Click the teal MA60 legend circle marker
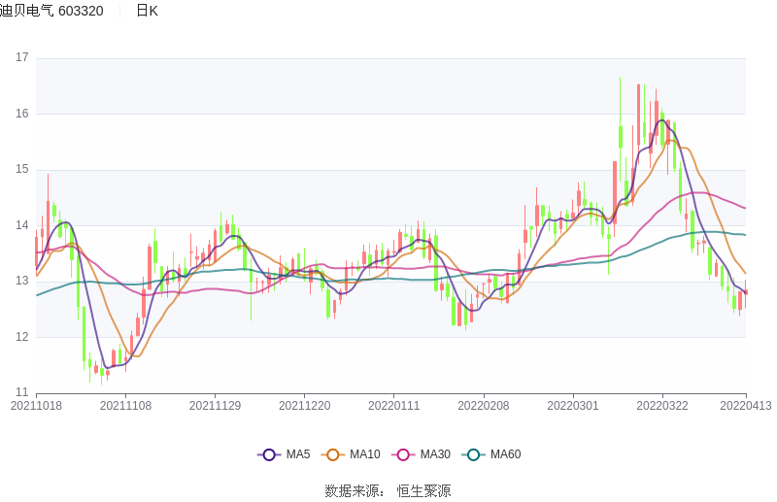 click(x=473, y=454)
